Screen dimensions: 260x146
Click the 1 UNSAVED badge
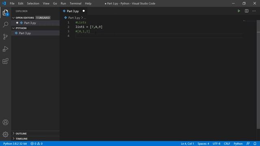[43, 18]
